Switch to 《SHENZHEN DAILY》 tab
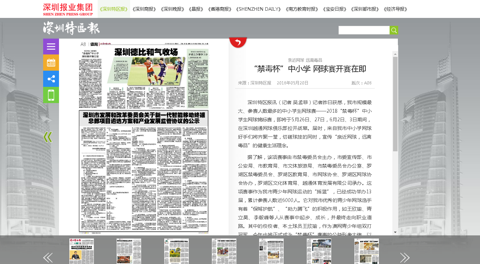Image resolution: width=480 pixels, height=264 pixels. 259,9
